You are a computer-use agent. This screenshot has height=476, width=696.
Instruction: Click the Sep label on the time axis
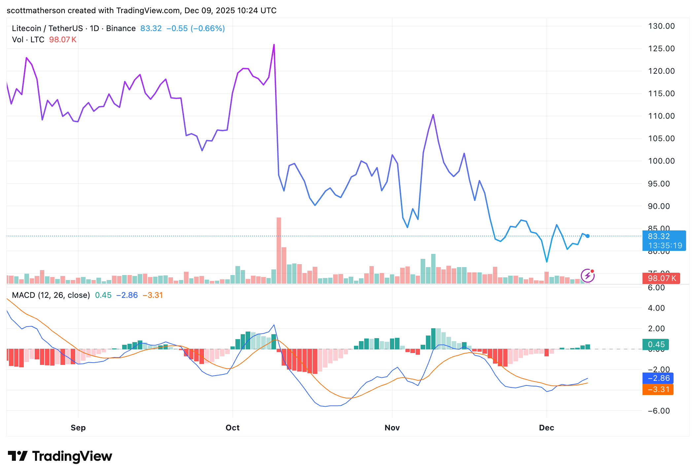78,428
